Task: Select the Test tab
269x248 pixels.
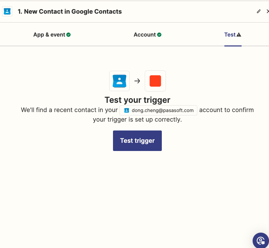Action: pos(230,35)
